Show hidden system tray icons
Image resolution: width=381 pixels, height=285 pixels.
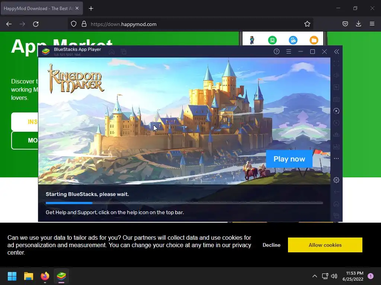(315, 276)
